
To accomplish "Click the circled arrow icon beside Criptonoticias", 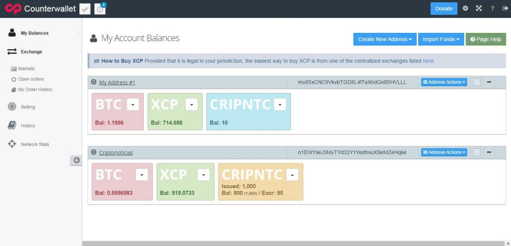I will coord(94,152).
